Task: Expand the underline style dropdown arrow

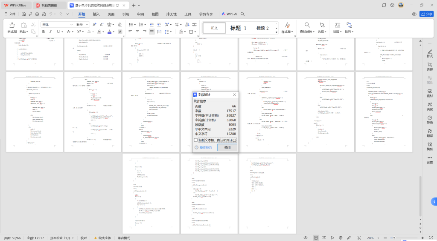Action: click(62, 32)
